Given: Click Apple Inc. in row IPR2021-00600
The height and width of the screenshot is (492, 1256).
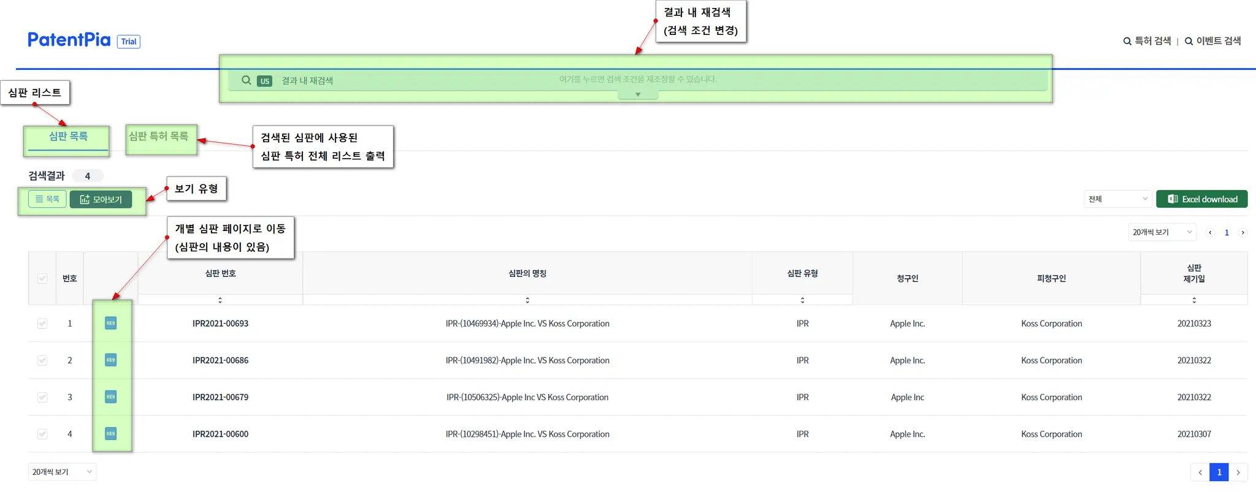Looking at the screenshot, I should (x=907, y=434).
